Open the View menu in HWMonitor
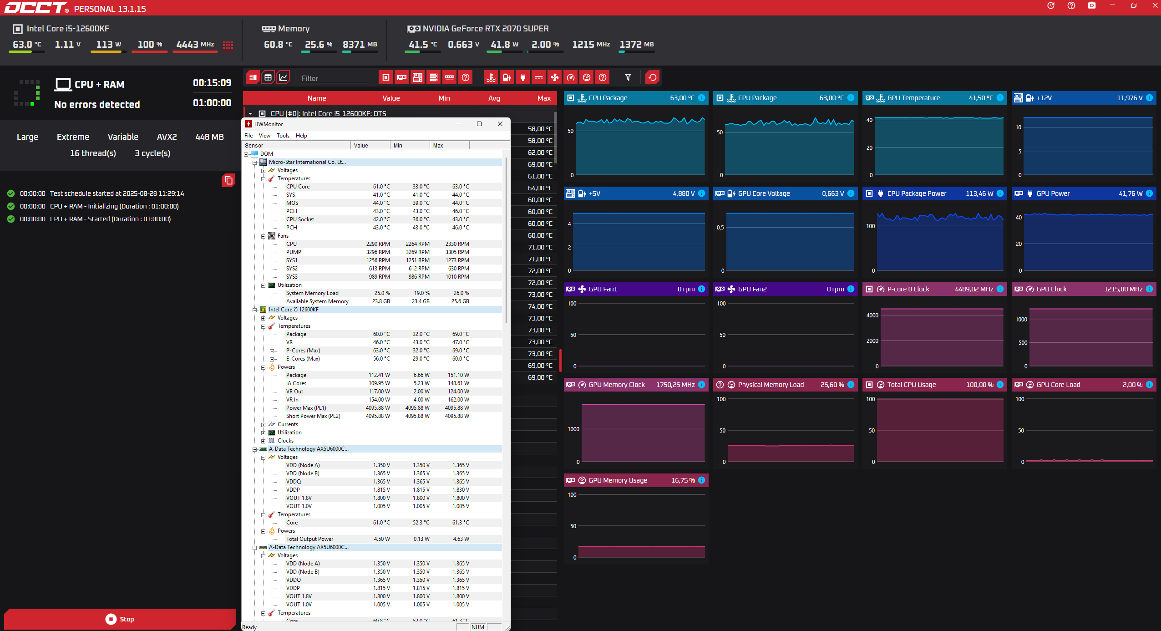Viewport: 1161px width, 631px height. [264, 136]
